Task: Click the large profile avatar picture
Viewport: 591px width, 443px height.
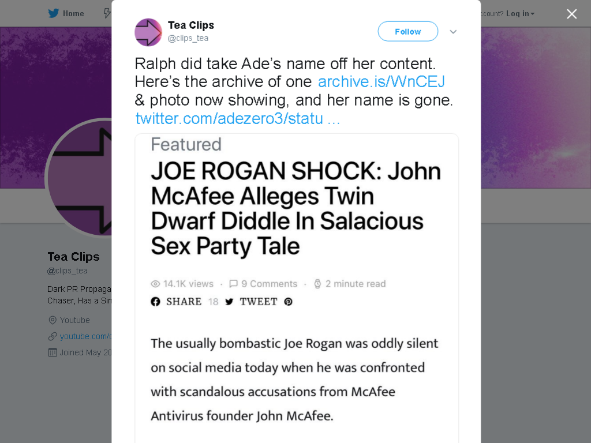Action: tap(79, 178)
